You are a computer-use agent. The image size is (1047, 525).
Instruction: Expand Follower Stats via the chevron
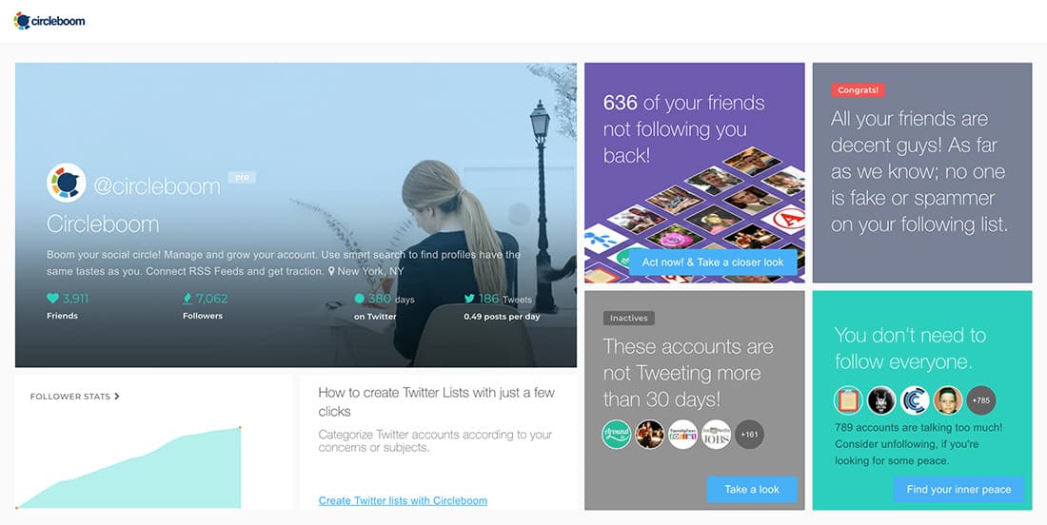[x=117, y=397]
